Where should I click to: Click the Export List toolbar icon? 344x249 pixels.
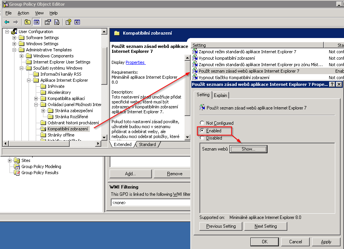pyautogui.click(x=57, y=22)
